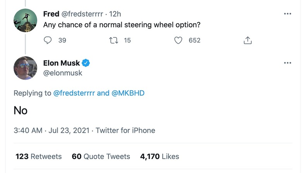View the 60 Quote Tweets list
Image resolution: width=302 pixels, height=173 pixels.
pyautogui.click(x=101, y=156)
